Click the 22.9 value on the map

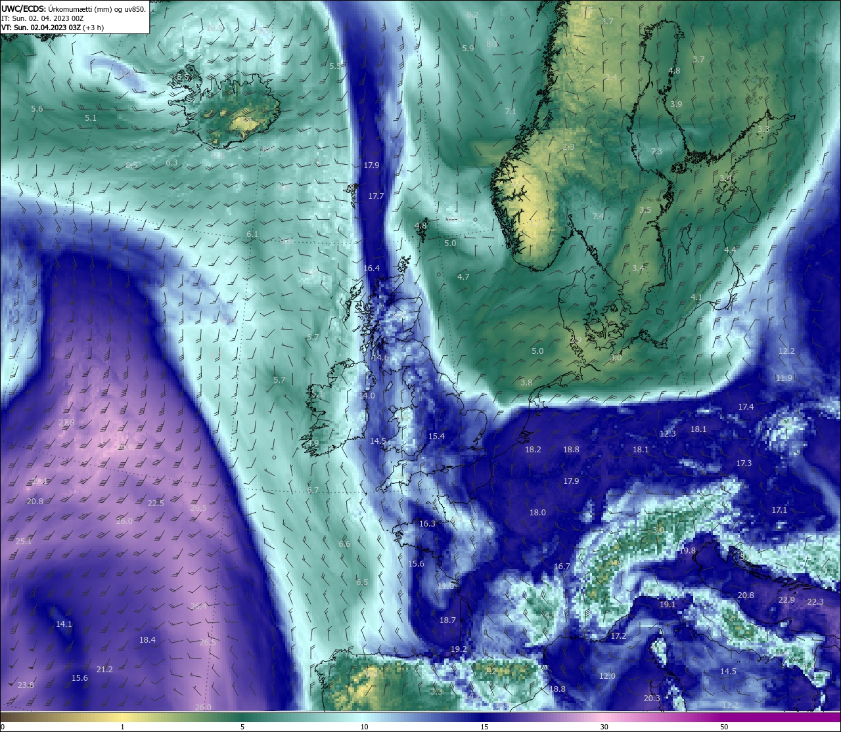[x=786, y=599]
